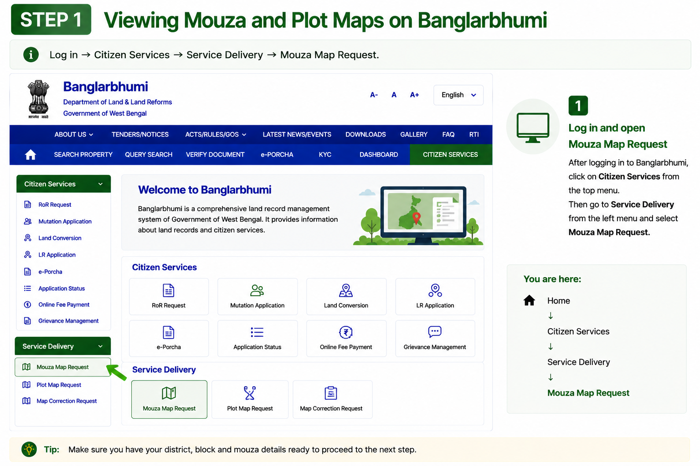Click Home in You are here breadcrumb
The image size is (700, 466).
point(559,301)
